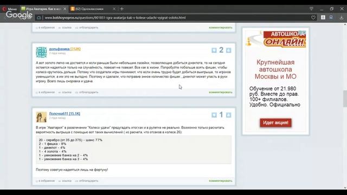Click the Идет акция! ad button
Screen dimensions: 347x195
(x=275, y=123)
